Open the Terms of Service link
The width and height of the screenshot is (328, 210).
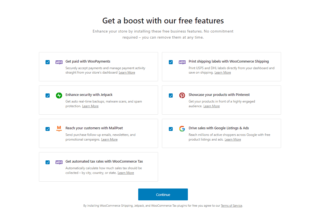[x=231, y=206]
